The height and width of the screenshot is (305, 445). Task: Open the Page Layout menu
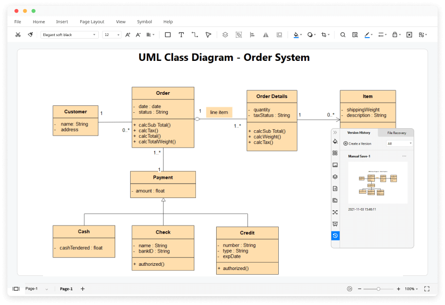click(92, 22)
